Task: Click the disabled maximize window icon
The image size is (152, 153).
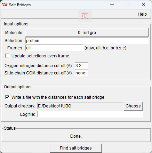Action: [x=128, y=5]
